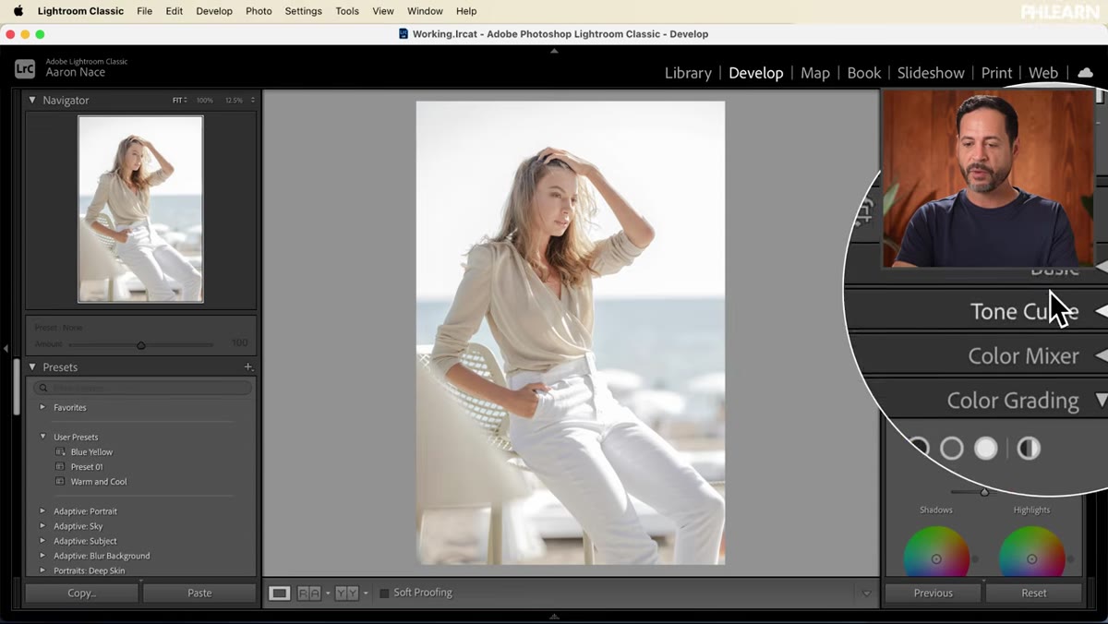Open the Window menu

(x=425, y=11)
